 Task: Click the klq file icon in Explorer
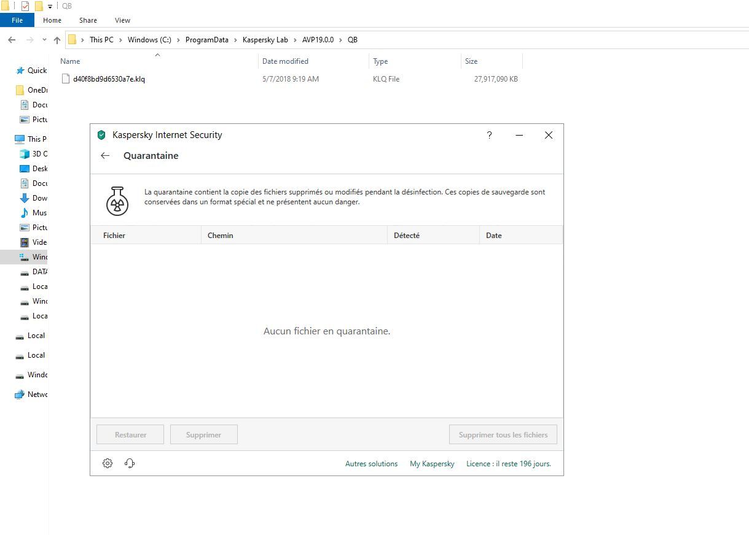pyautogui.click(x=66, y=79)
